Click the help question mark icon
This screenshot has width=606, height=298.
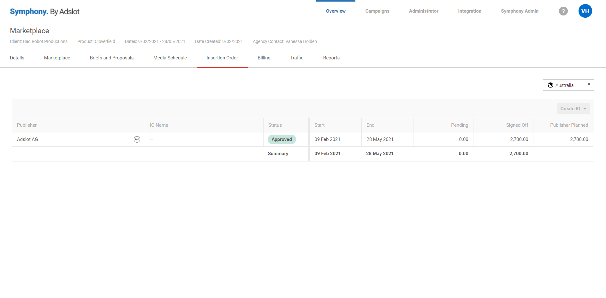click(x=563, y=11)
